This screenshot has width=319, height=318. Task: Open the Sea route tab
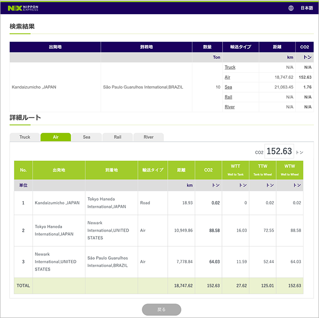click(x=87, y=137)
